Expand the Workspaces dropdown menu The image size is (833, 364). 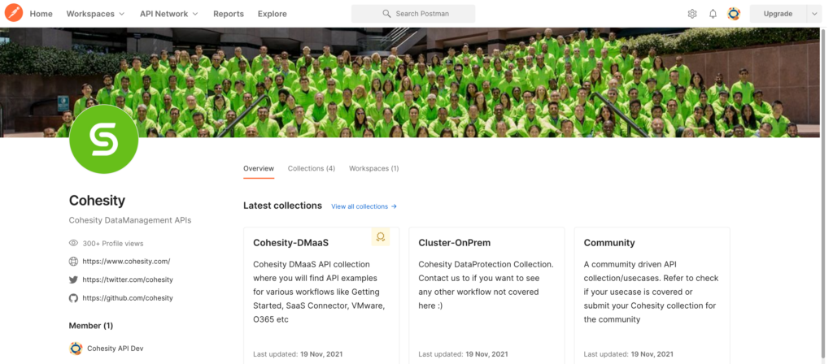[x=95, y=14]
